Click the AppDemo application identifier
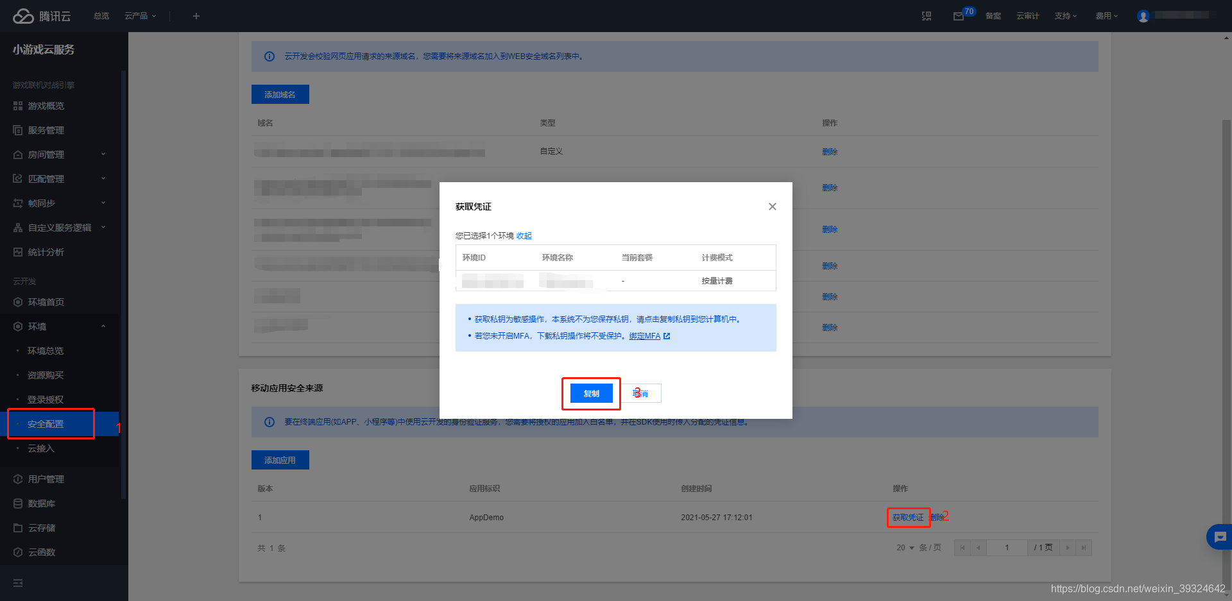The image size is (1232, 601). (x=486, y=518)
